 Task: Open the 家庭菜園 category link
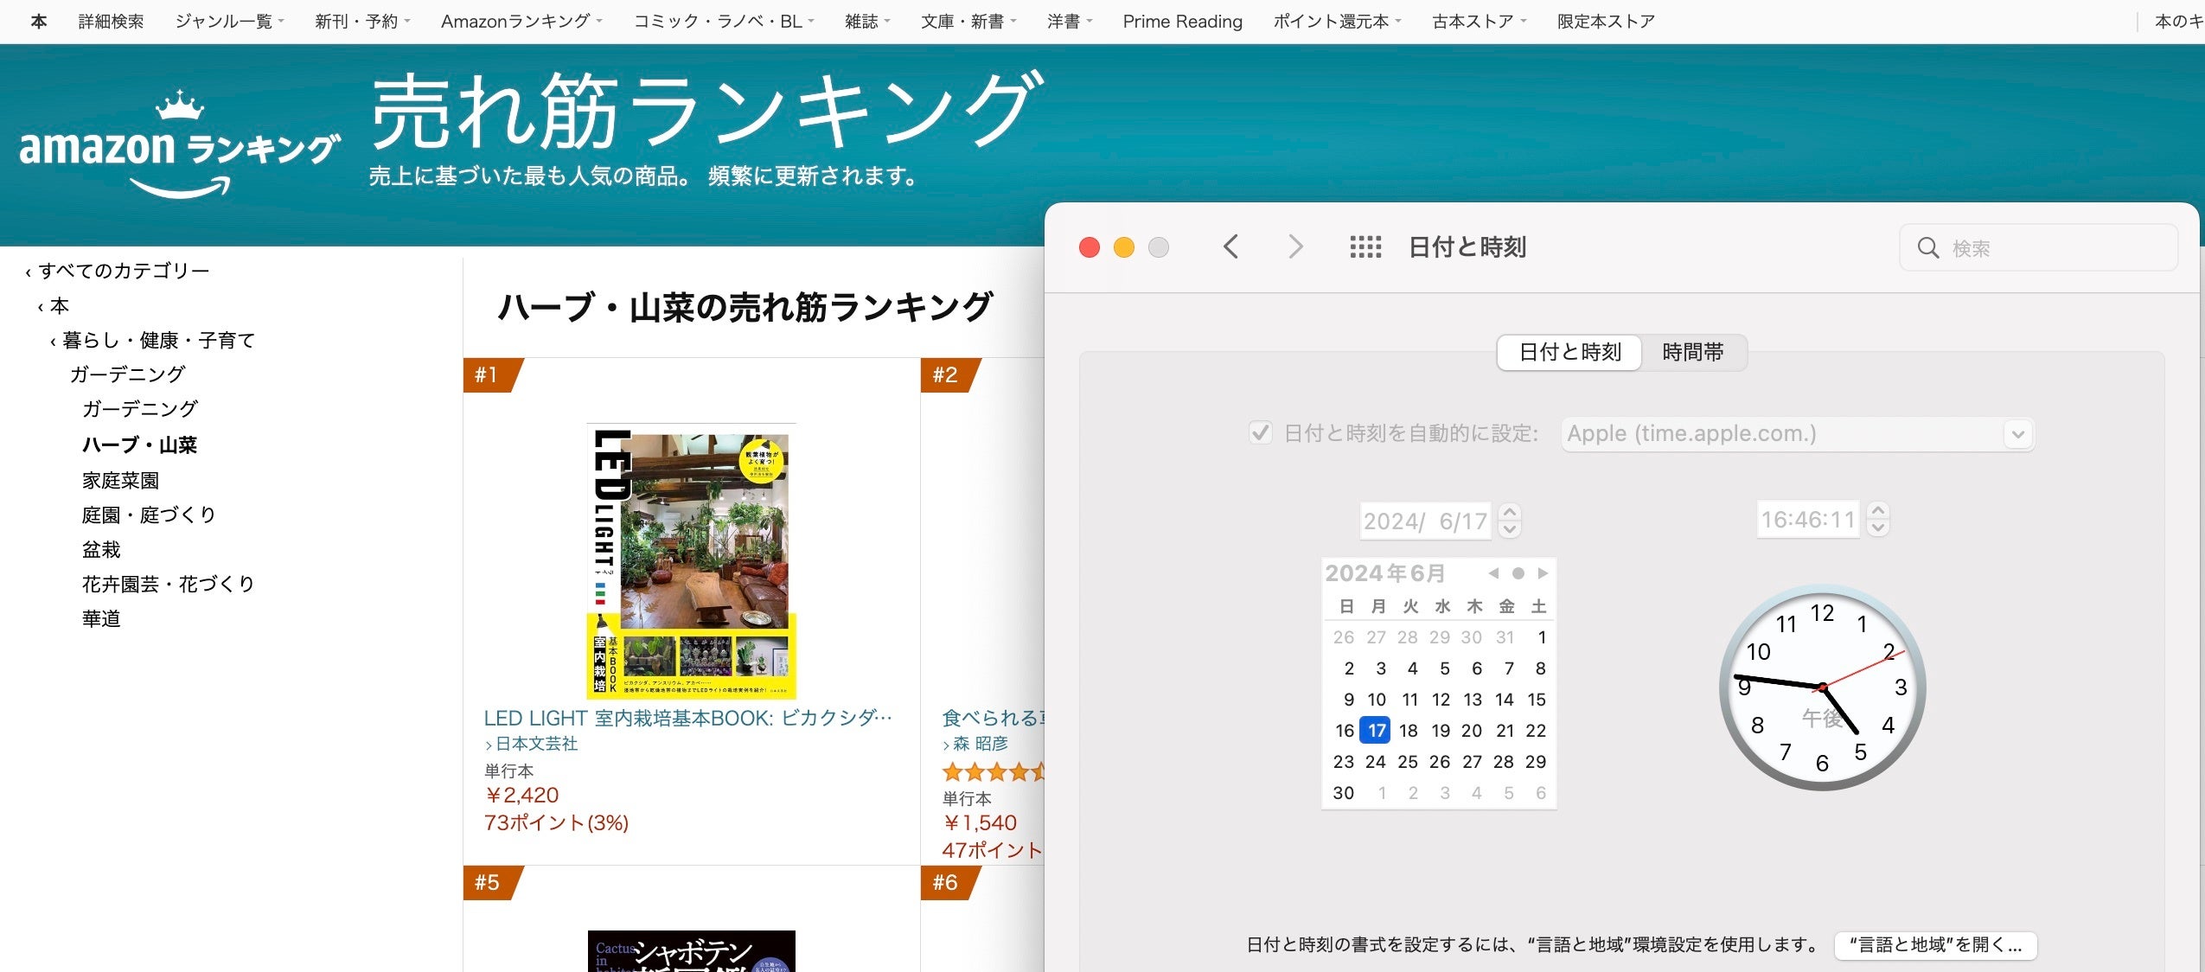click(120, 480)
